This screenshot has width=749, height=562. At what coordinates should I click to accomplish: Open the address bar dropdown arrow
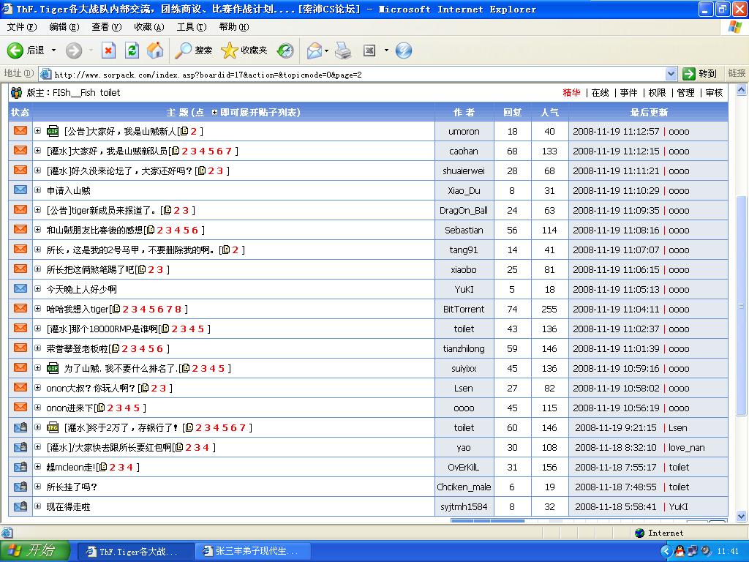(x=671, y=74)
